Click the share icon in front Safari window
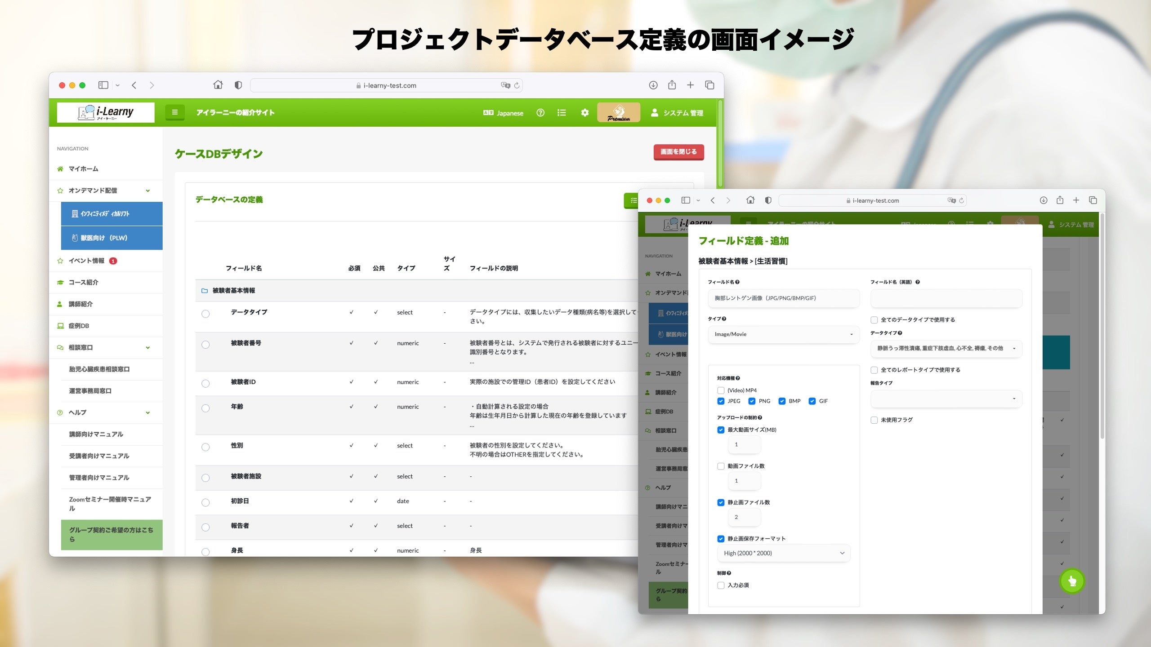The width and height of the screenshot is (1151, 647). pos(1060,200)
